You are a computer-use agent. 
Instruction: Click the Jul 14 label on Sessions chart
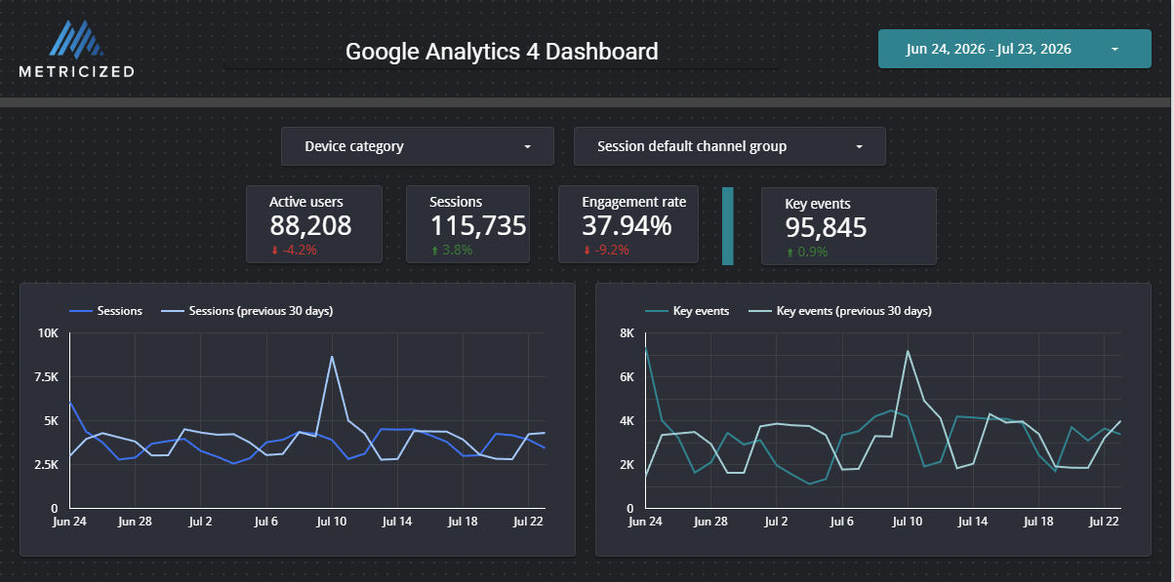pyautogui.click(x=397, y=522)
